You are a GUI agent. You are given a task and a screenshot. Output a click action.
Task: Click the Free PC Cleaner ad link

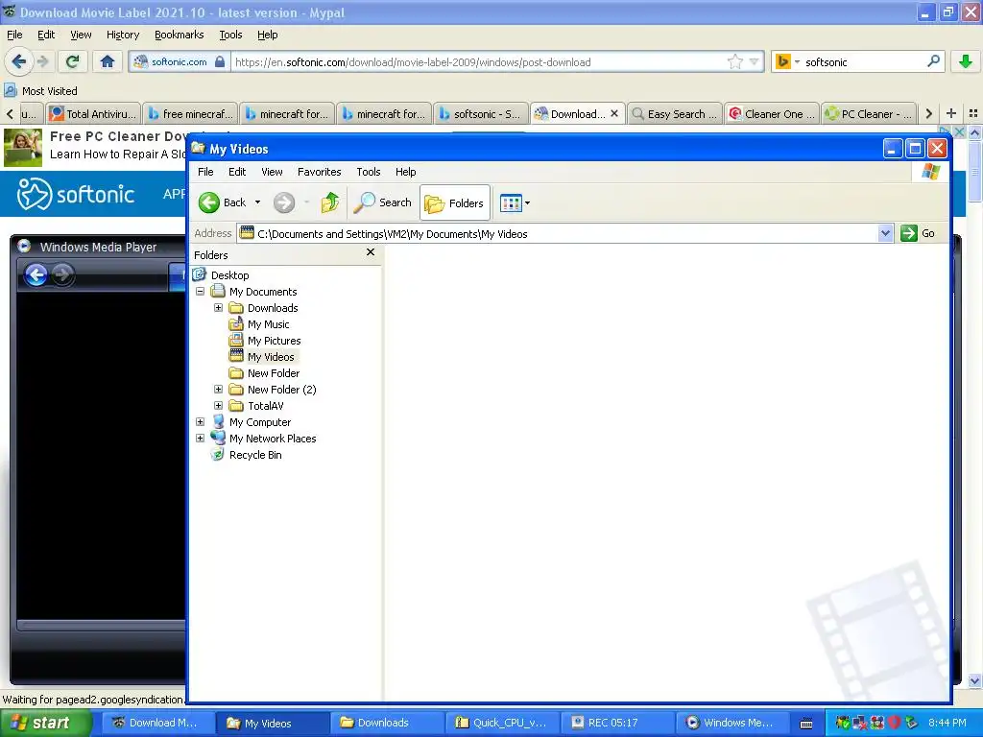point(119,136)
